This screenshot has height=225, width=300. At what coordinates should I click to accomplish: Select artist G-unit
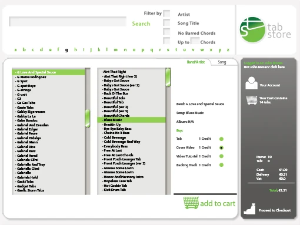coord(22,95)
